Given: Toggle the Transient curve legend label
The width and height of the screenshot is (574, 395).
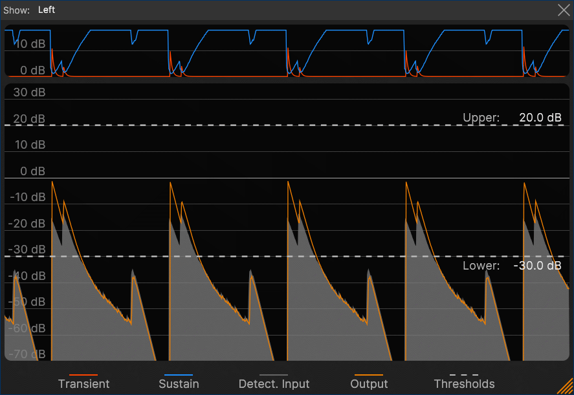Looking at the screenshot, I should [x=83, y=384].
